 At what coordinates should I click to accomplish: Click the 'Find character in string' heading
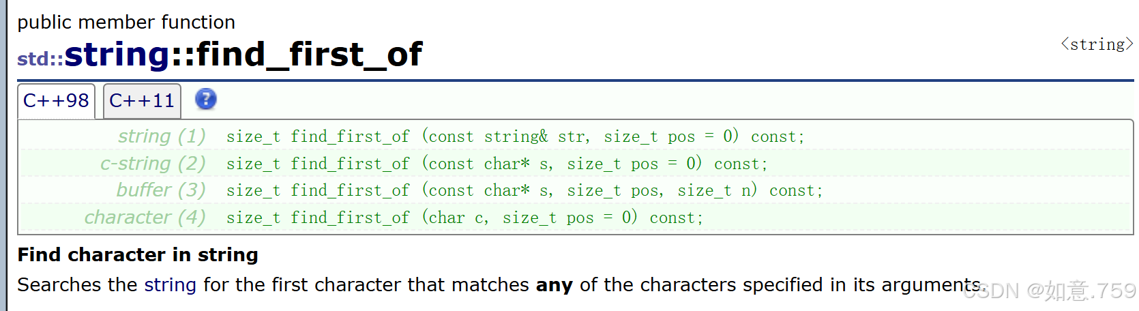point(138,254)
